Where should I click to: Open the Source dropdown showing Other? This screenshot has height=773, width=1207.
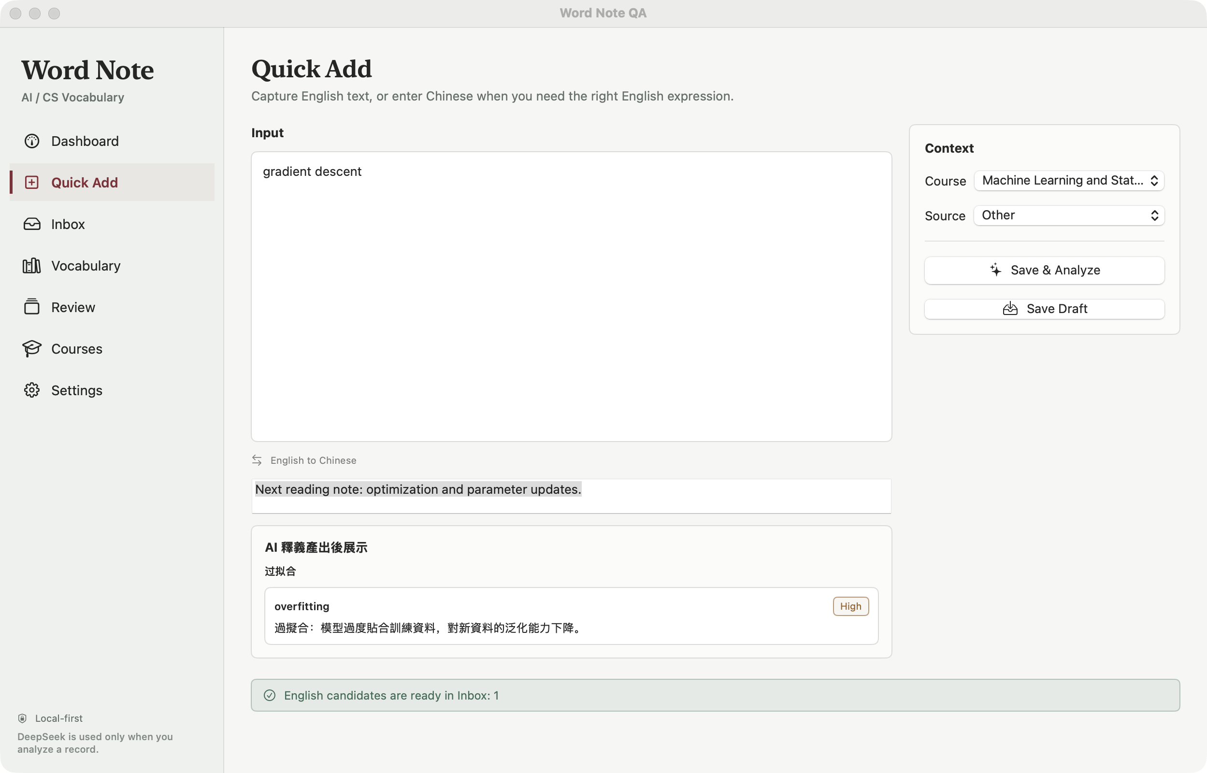point(1069,215)
